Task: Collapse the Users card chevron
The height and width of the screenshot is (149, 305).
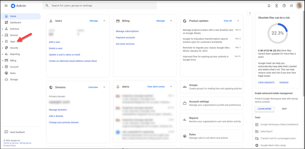Action: 104,21
